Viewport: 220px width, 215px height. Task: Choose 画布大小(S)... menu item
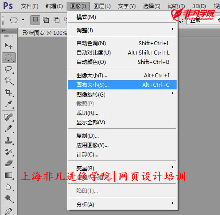pyautogui.click(x=122, y=85)
